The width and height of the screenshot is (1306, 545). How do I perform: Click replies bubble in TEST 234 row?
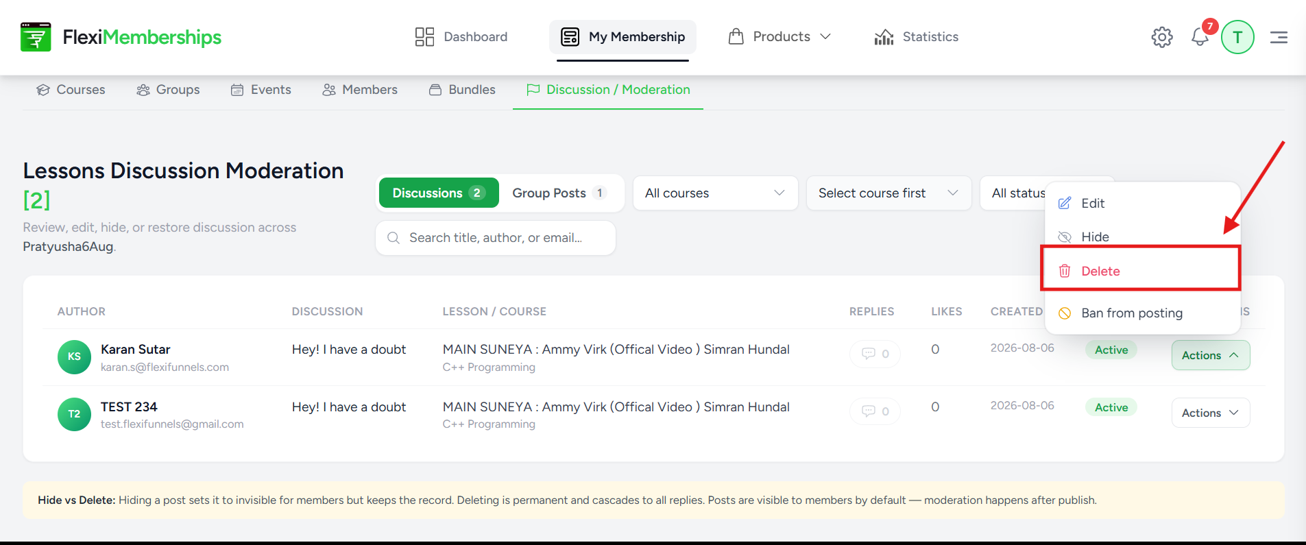point(875,411)
